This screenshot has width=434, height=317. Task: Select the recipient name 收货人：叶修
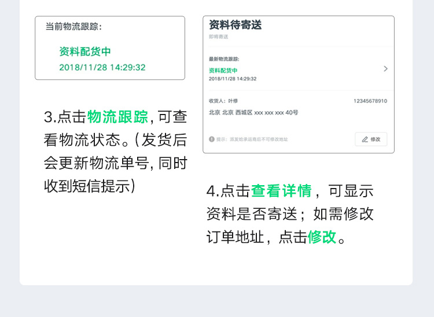pyautogui.click(x=223, y=101)
